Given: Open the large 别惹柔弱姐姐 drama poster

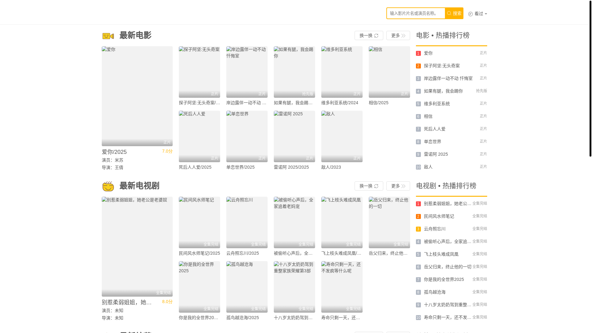Looking at the screenshot, I should [x=137, y=247].
